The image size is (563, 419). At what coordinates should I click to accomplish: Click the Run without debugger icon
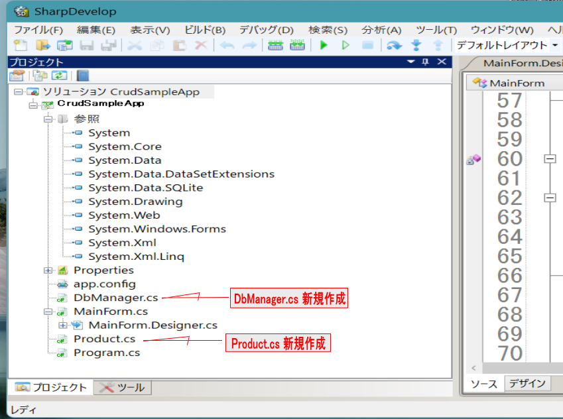pyautogui.click(x=345, y=46)
